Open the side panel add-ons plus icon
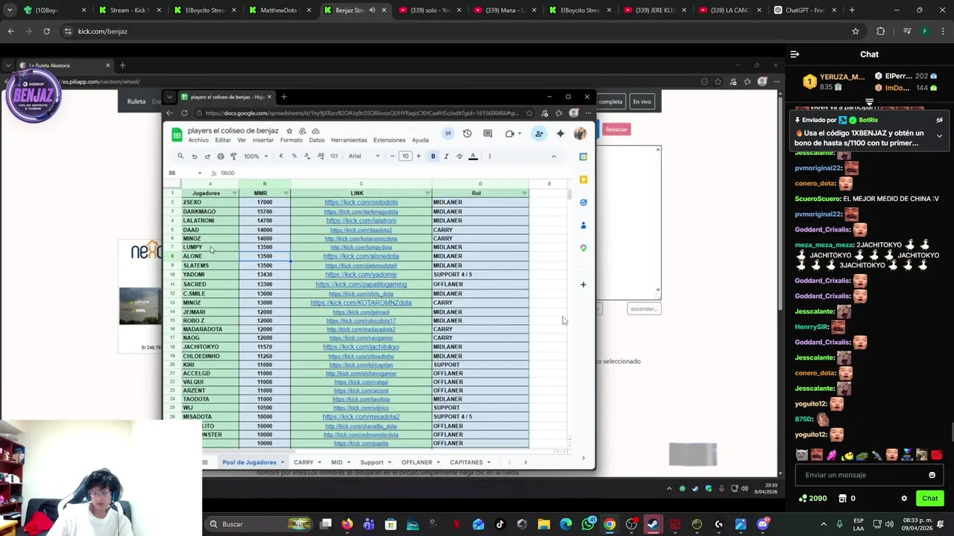Image resolution: width=954 pixels, height=536 pixels. pyautogui.click(x=583, y=284)
